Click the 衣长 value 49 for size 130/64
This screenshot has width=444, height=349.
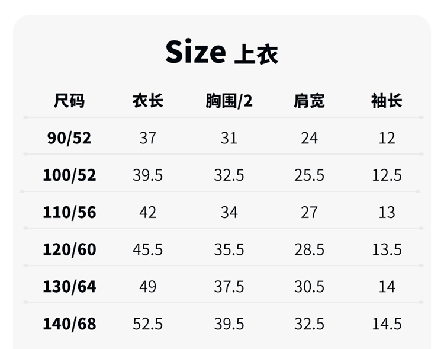(x=147, y=287)
